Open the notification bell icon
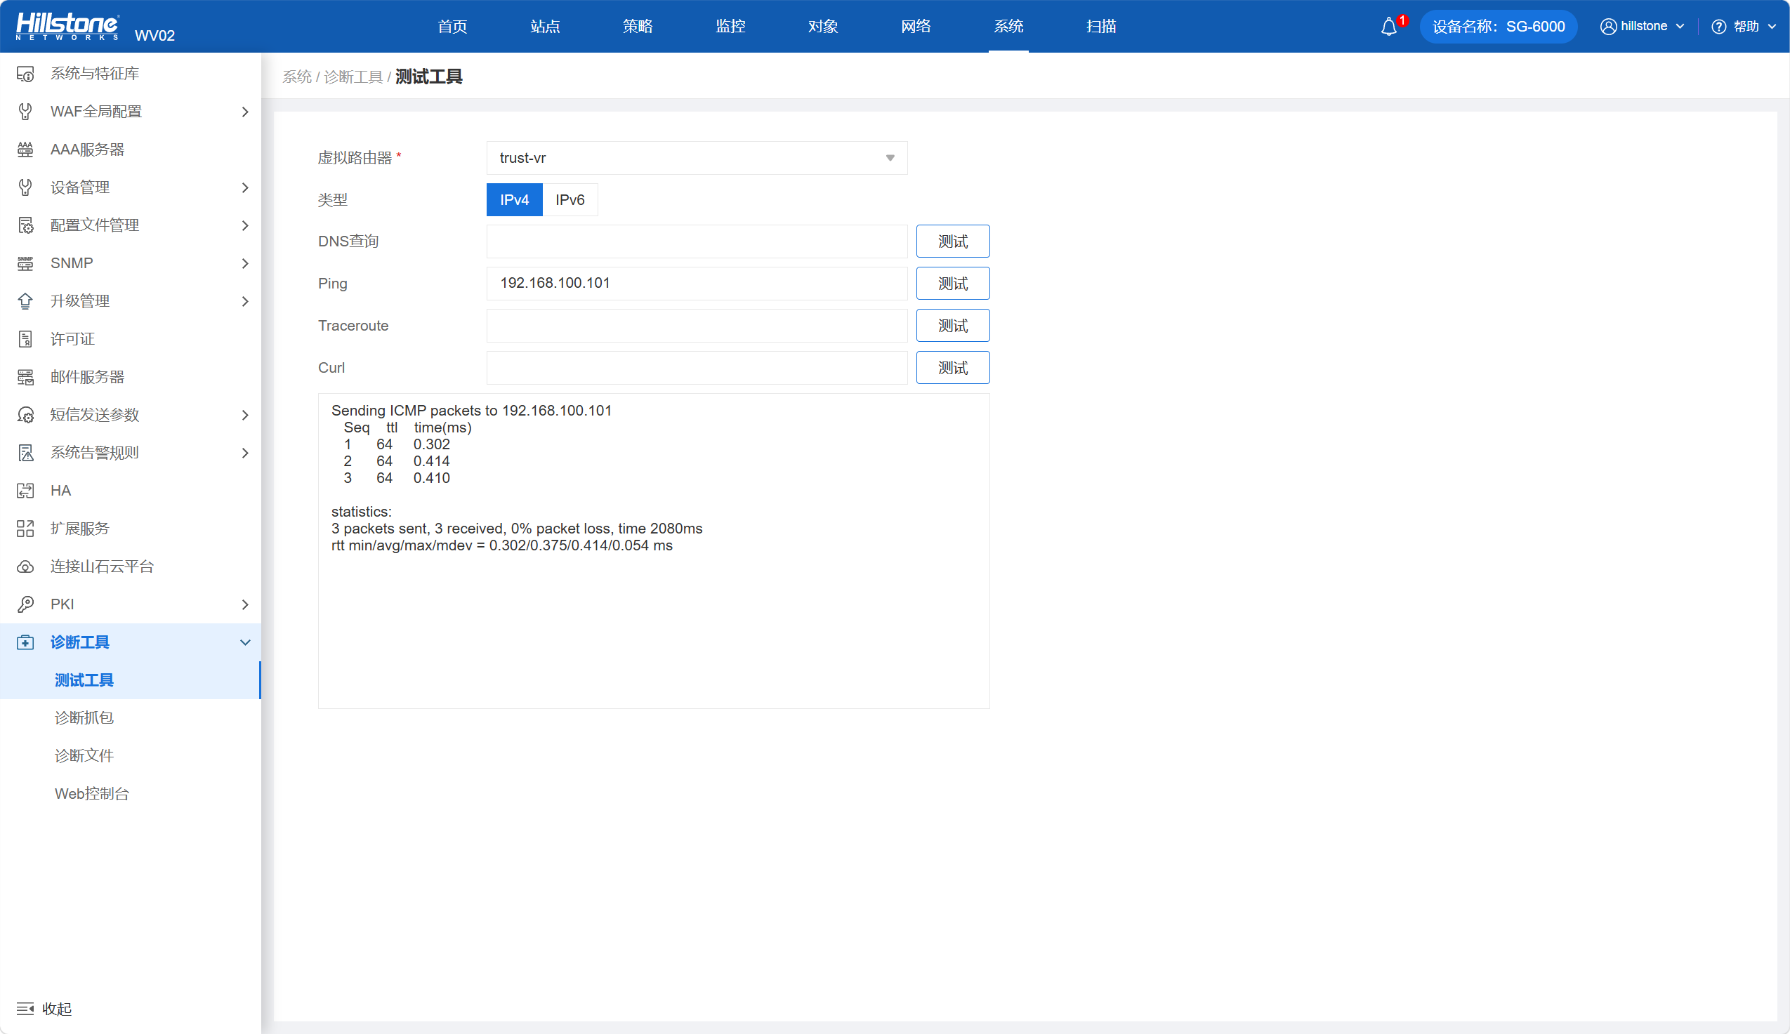 click(x=1388, y=27)
